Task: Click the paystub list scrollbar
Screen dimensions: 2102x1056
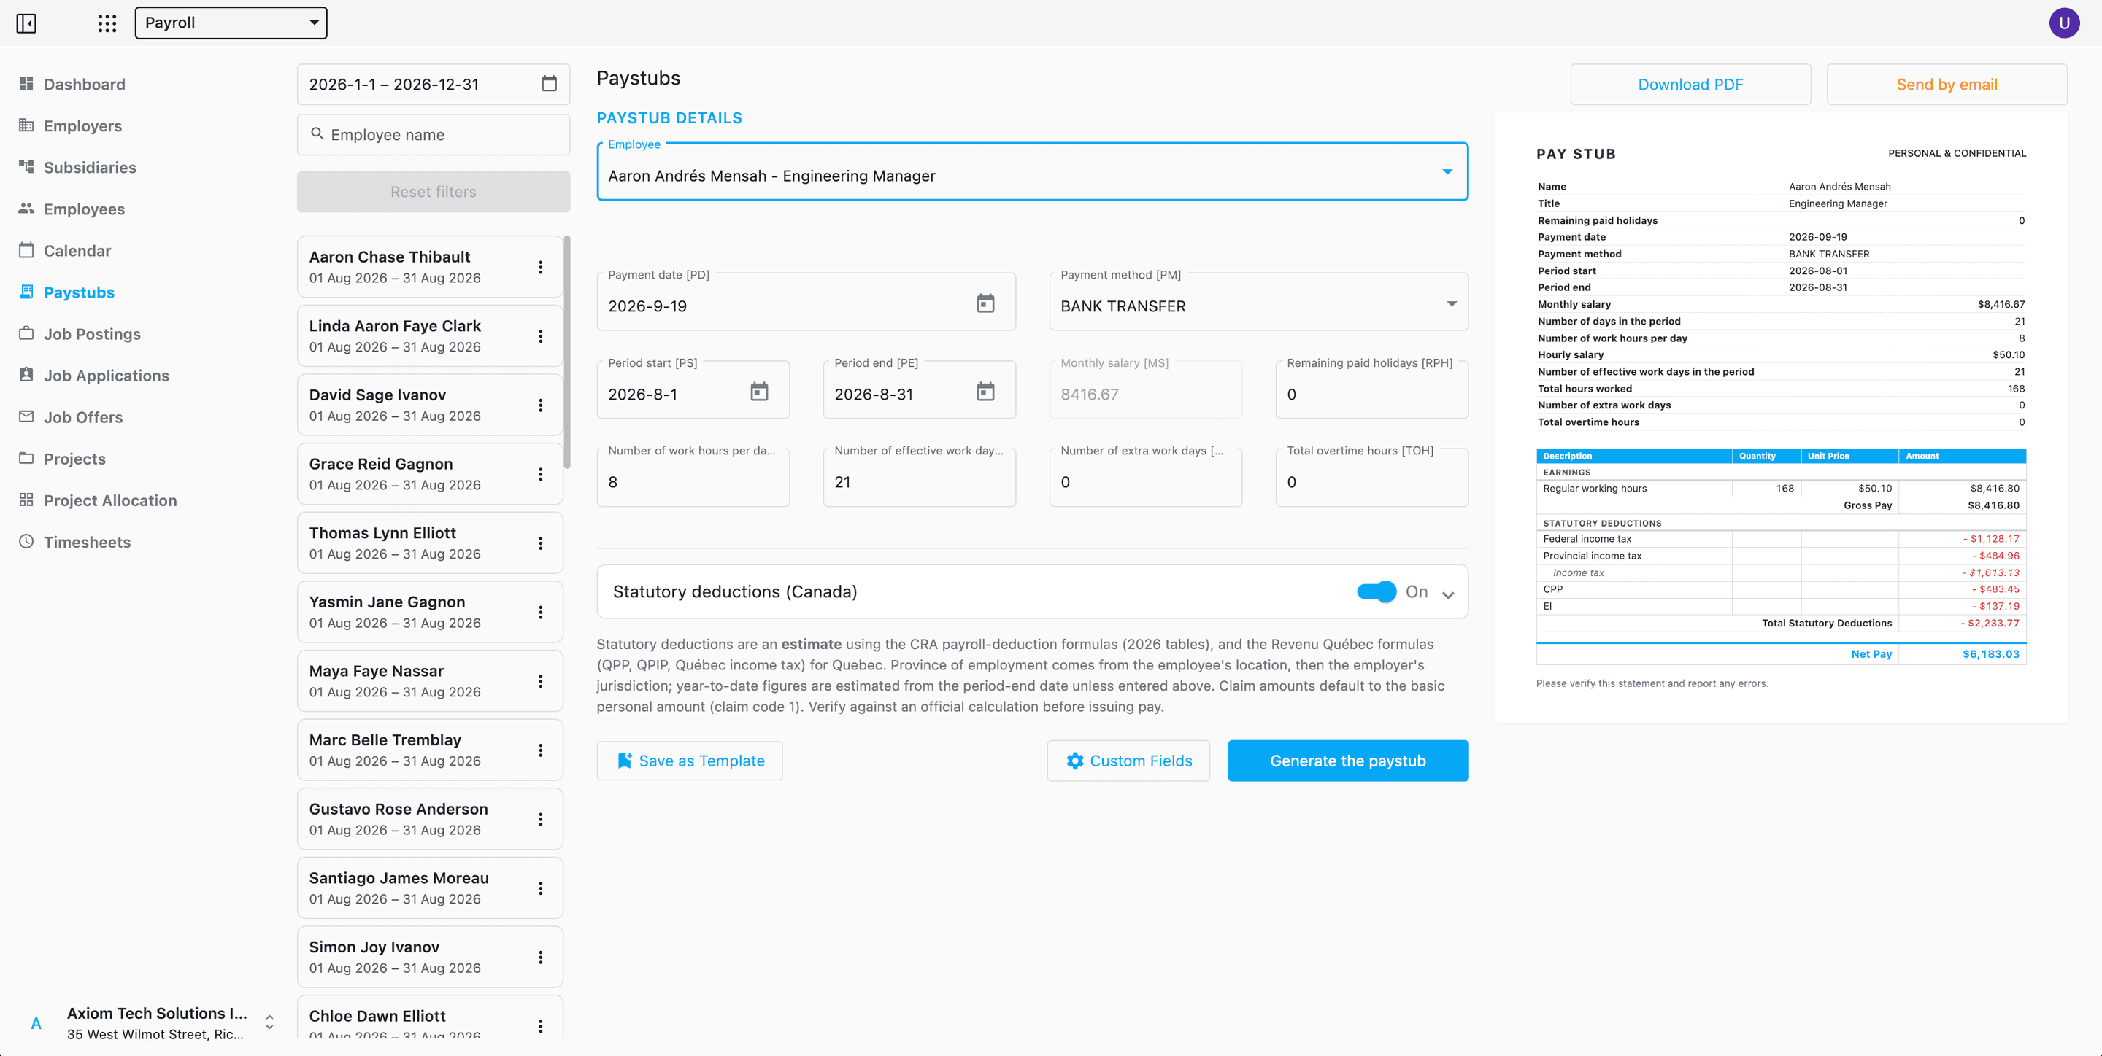Action: 567,351
